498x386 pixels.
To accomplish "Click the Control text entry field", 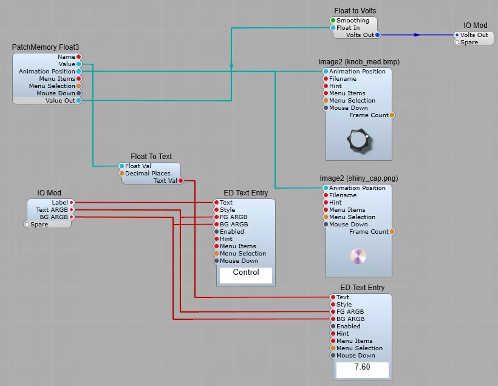I will [x=246, y=273].
